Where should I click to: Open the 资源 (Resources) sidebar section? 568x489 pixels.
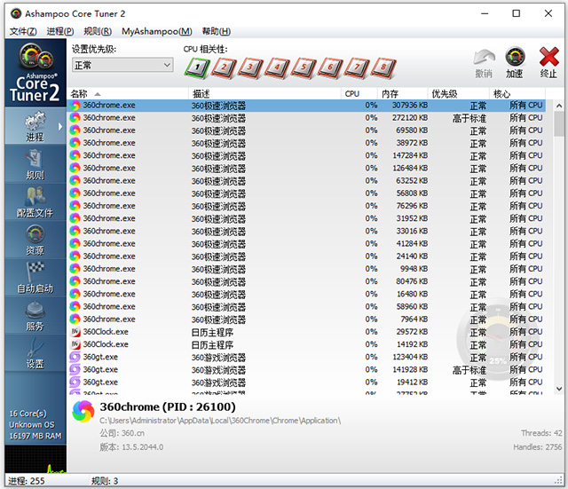[x=35, y=240]
